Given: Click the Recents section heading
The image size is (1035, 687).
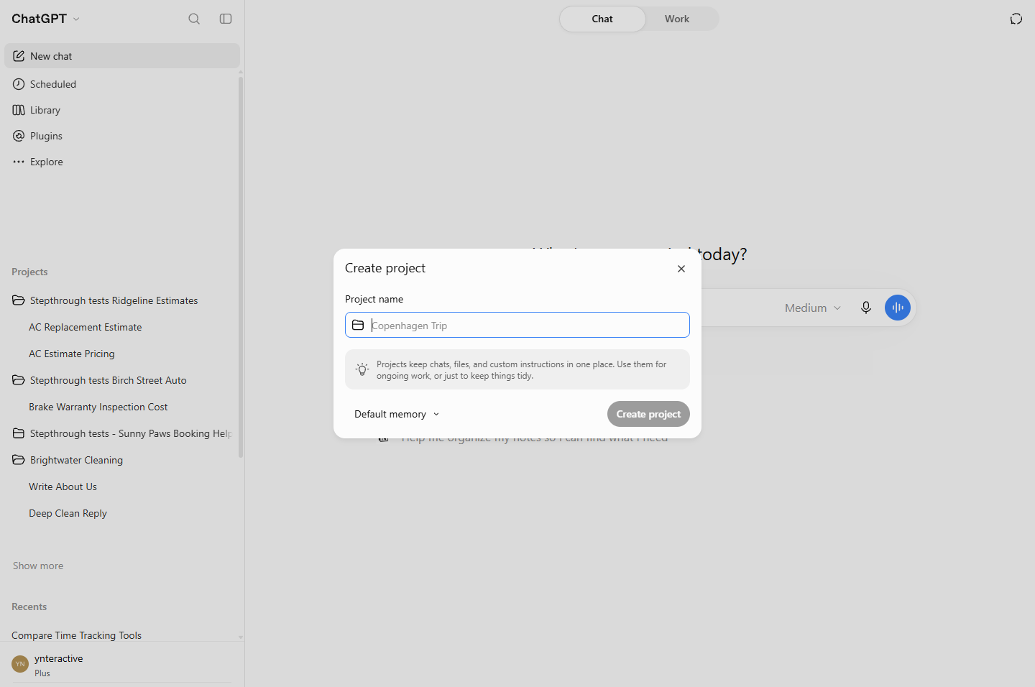Looking at the screenshot, I should [x=29, y=607].
